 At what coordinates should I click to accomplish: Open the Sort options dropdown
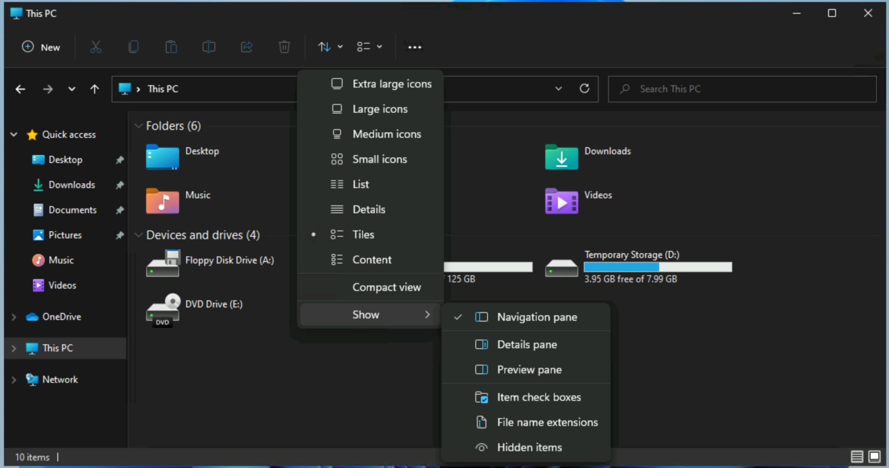(x=330, y=47)
